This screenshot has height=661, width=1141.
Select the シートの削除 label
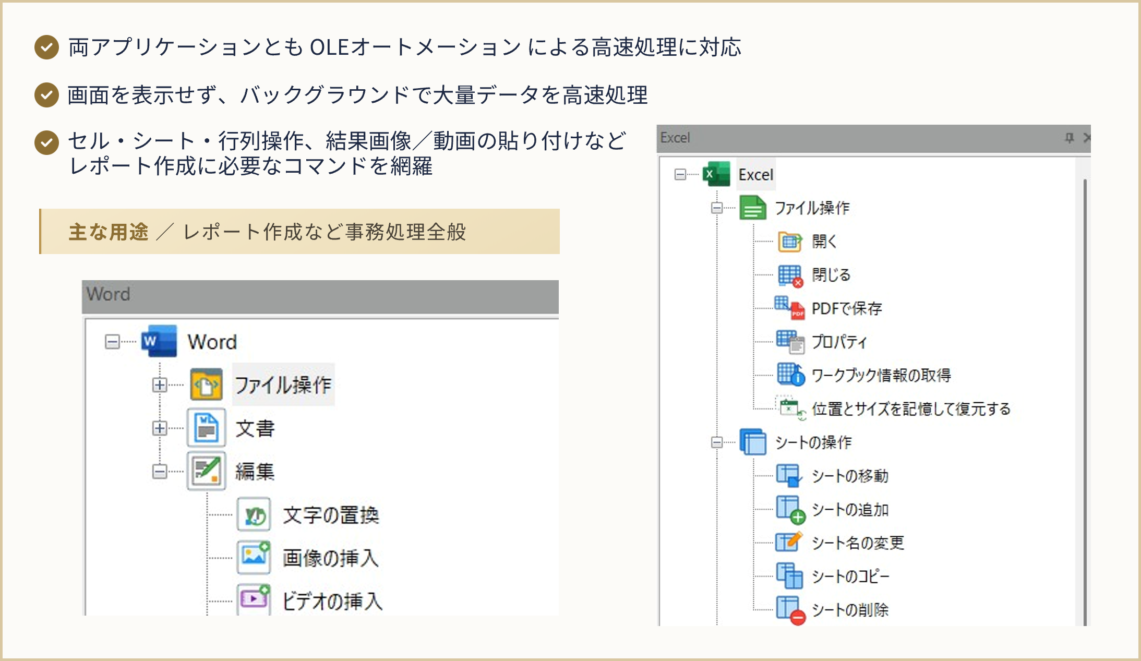(850, 610)
